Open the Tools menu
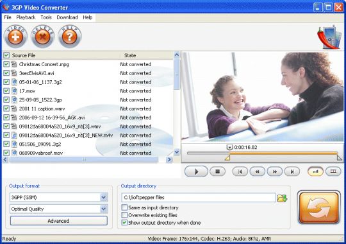The width and height of the screenshot is (346, 244). point(46,17)
